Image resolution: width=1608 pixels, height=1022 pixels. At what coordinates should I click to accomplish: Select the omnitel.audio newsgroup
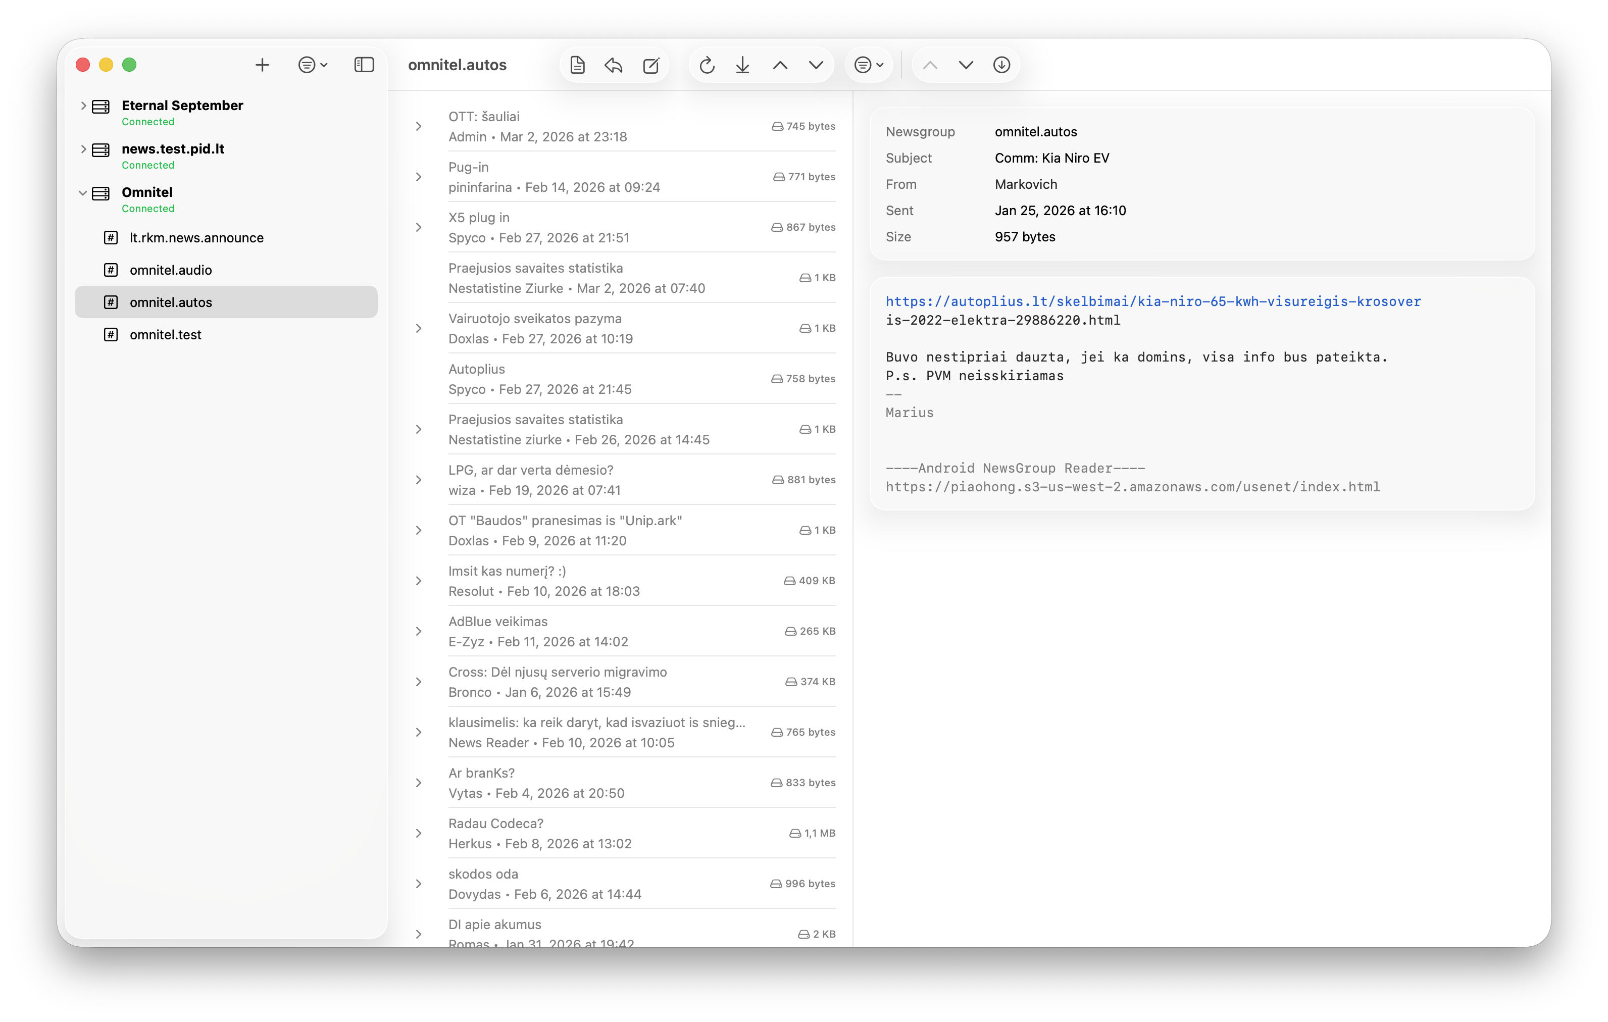pos(171,270)
